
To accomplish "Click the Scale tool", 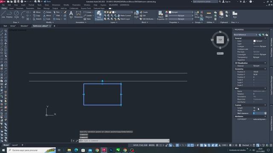I will [x=47, y=19].
